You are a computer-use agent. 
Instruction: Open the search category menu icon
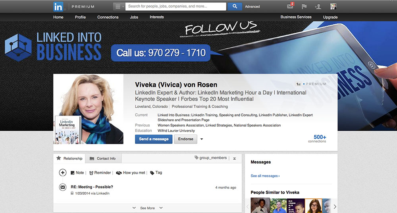click(119, 7)
